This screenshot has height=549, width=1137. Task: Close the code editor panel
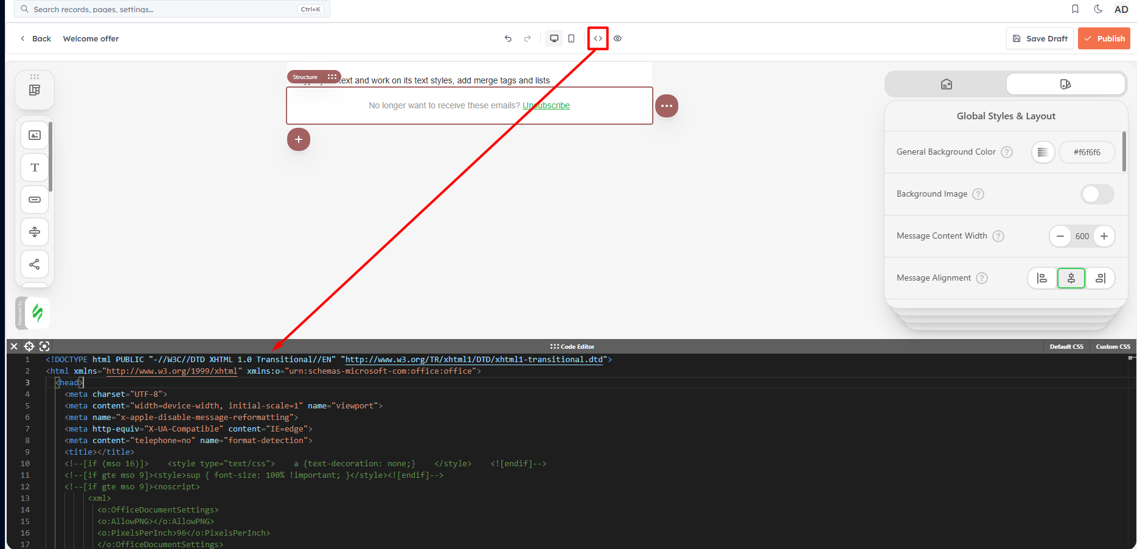(14, 346)
